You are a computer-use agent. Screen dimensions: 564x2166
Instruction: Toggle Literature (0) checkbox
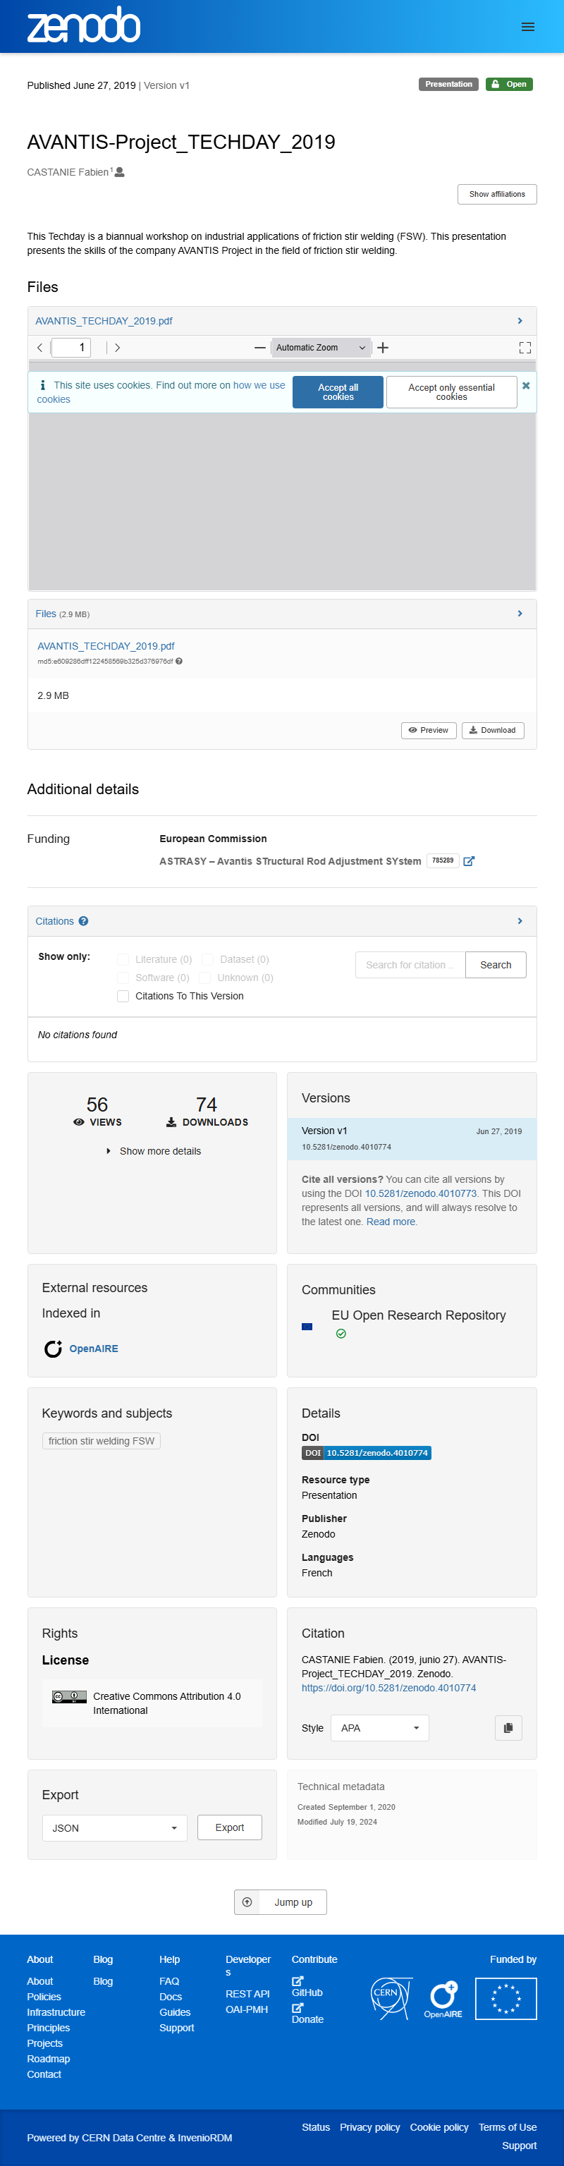(123, 959)
